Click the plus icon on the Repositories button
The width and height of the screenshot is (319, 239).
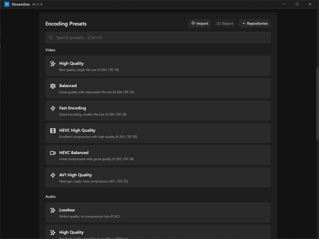244,23
